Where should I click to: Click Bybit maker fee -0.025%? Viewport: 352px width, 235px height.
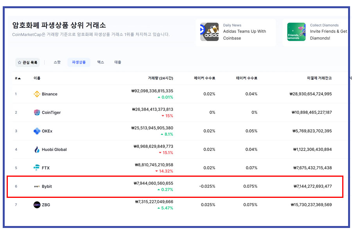tap(207, 186)
